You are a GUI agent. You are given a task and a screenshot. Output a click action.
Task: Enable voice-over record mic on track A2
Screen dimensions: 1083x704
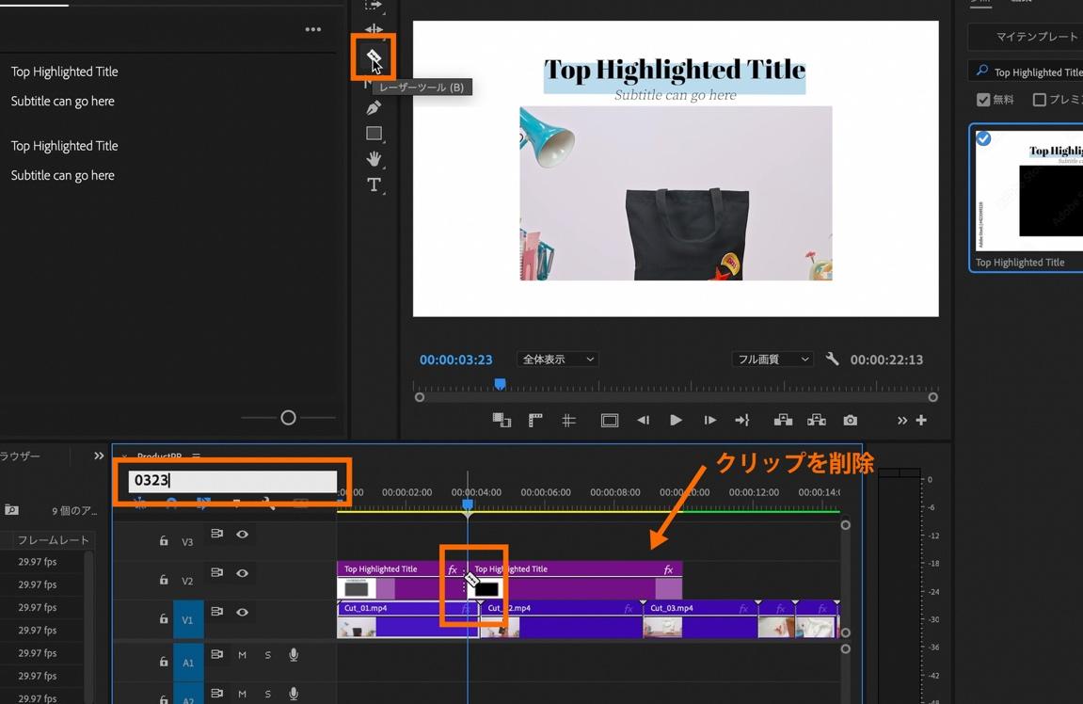point(294,694)
